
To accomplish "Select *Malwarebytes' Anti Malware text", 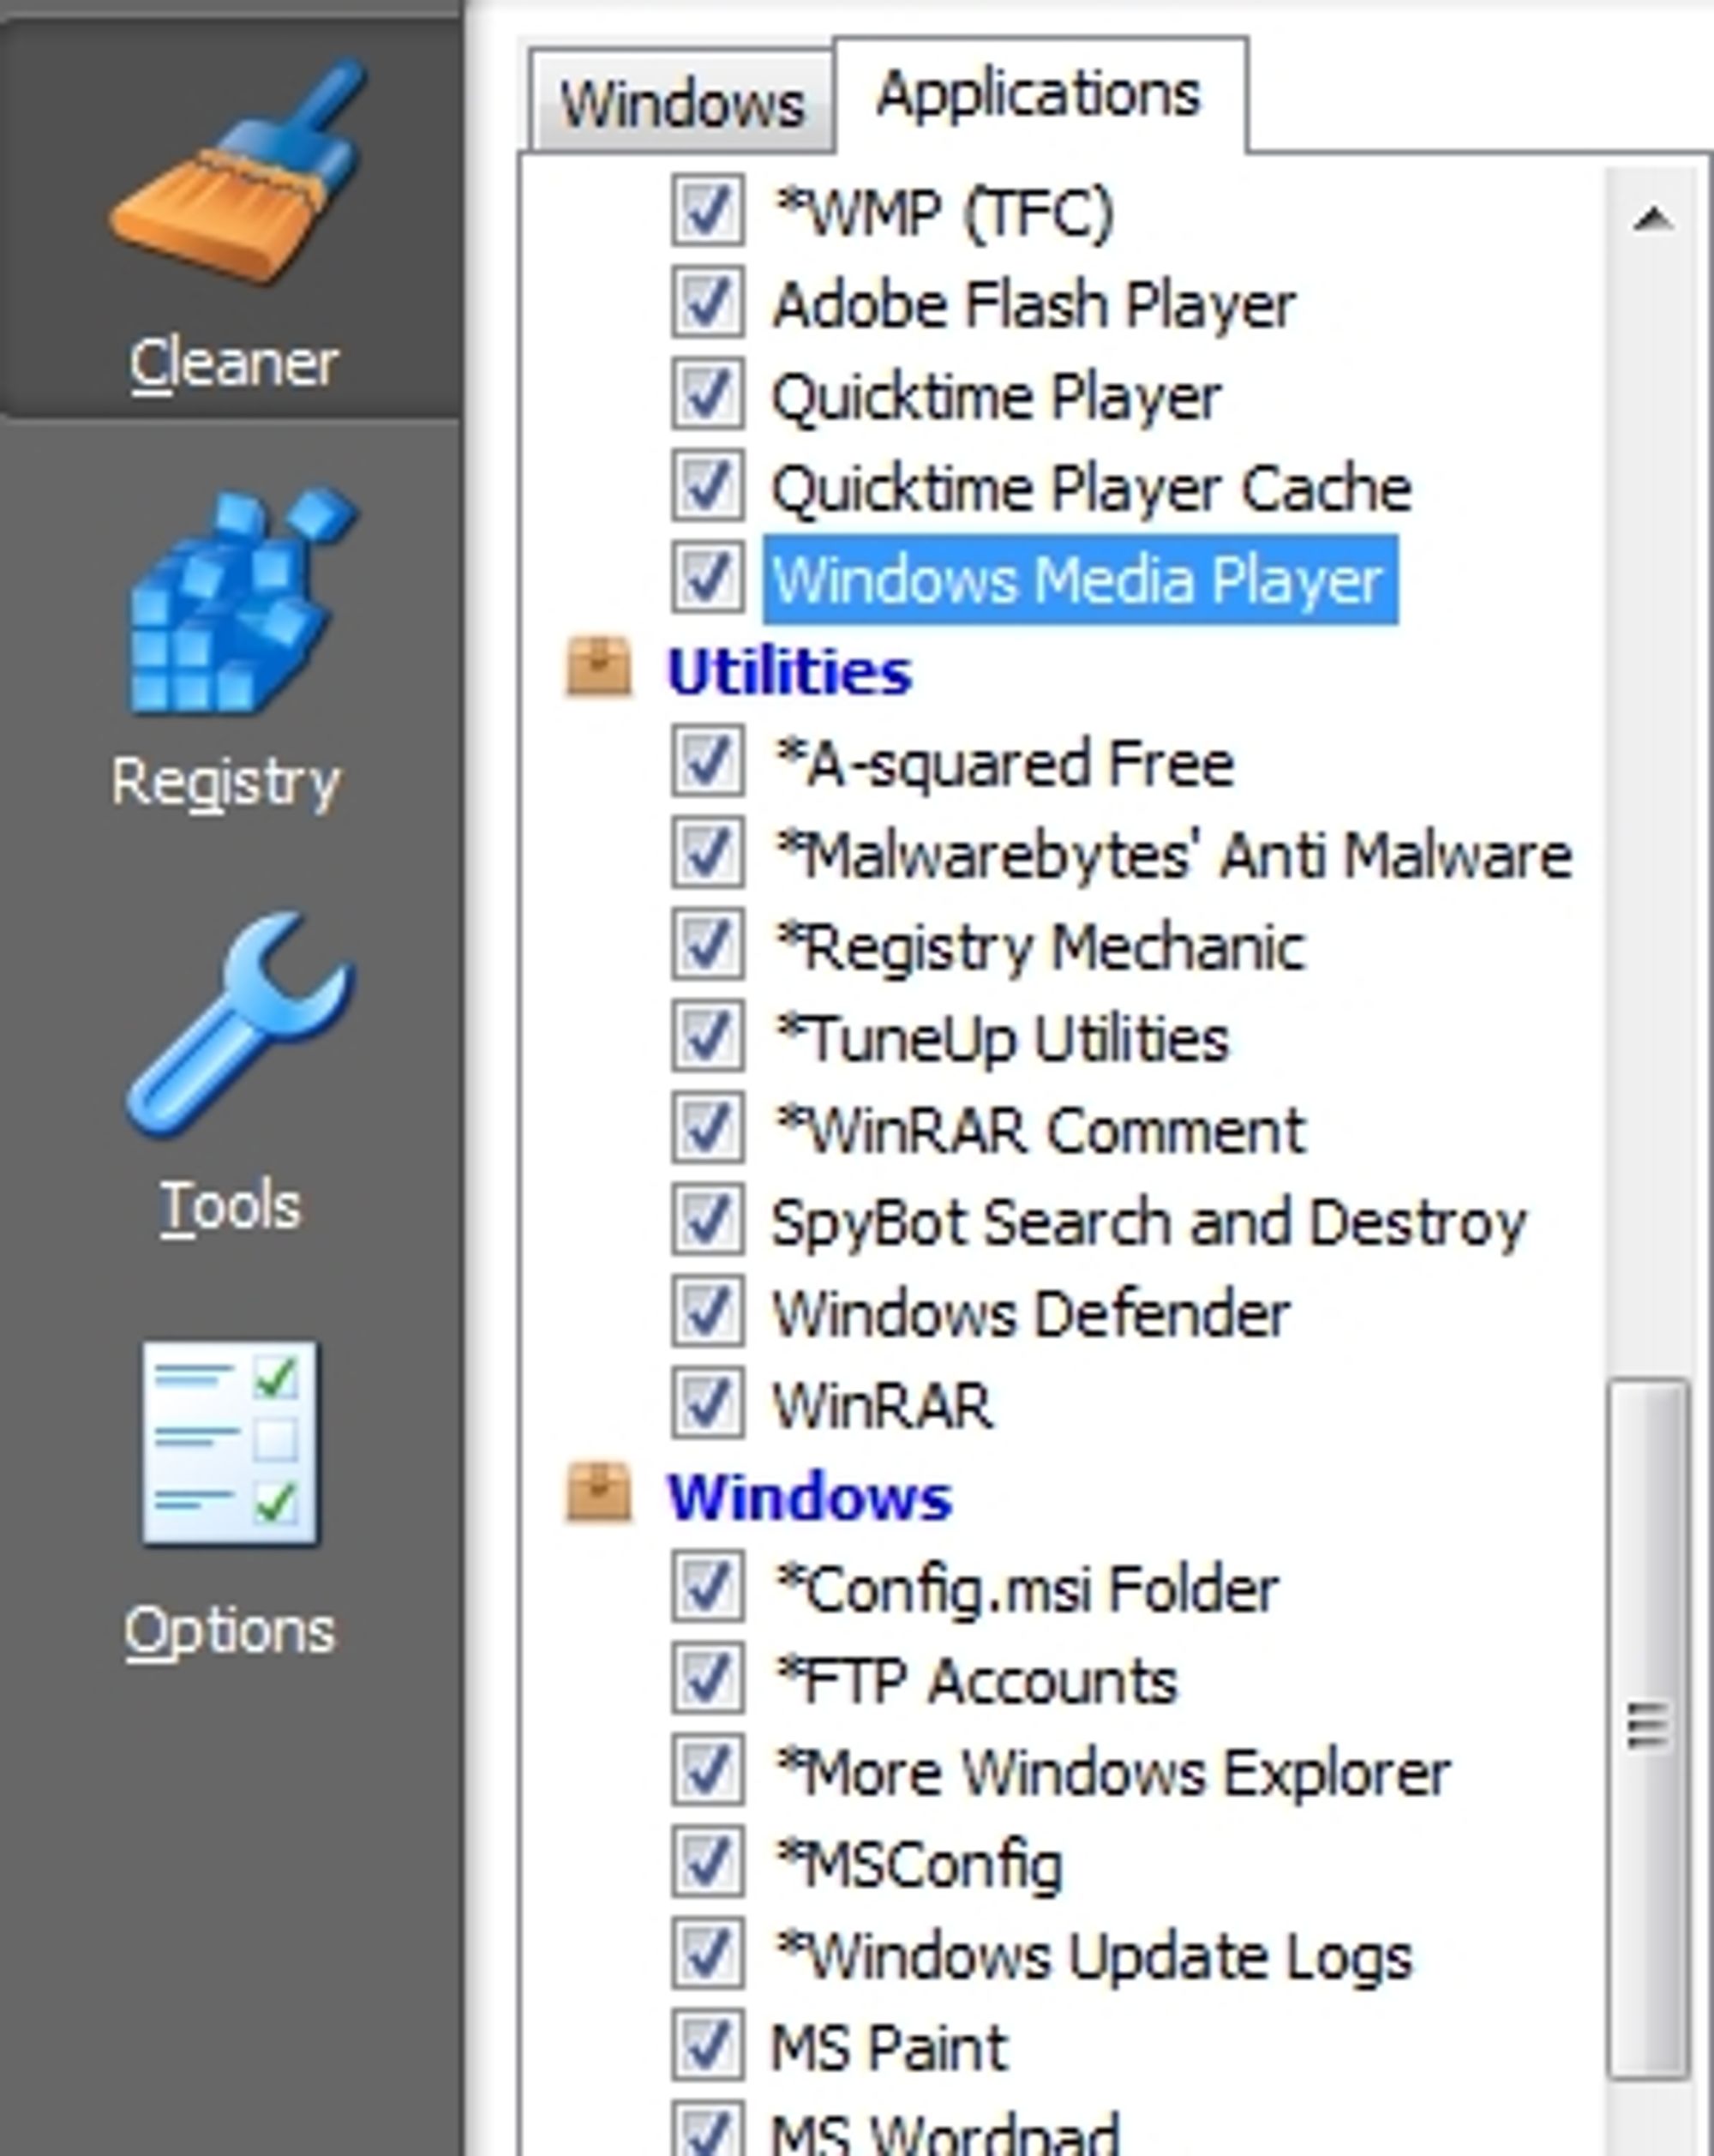I will click(1174, 856).
